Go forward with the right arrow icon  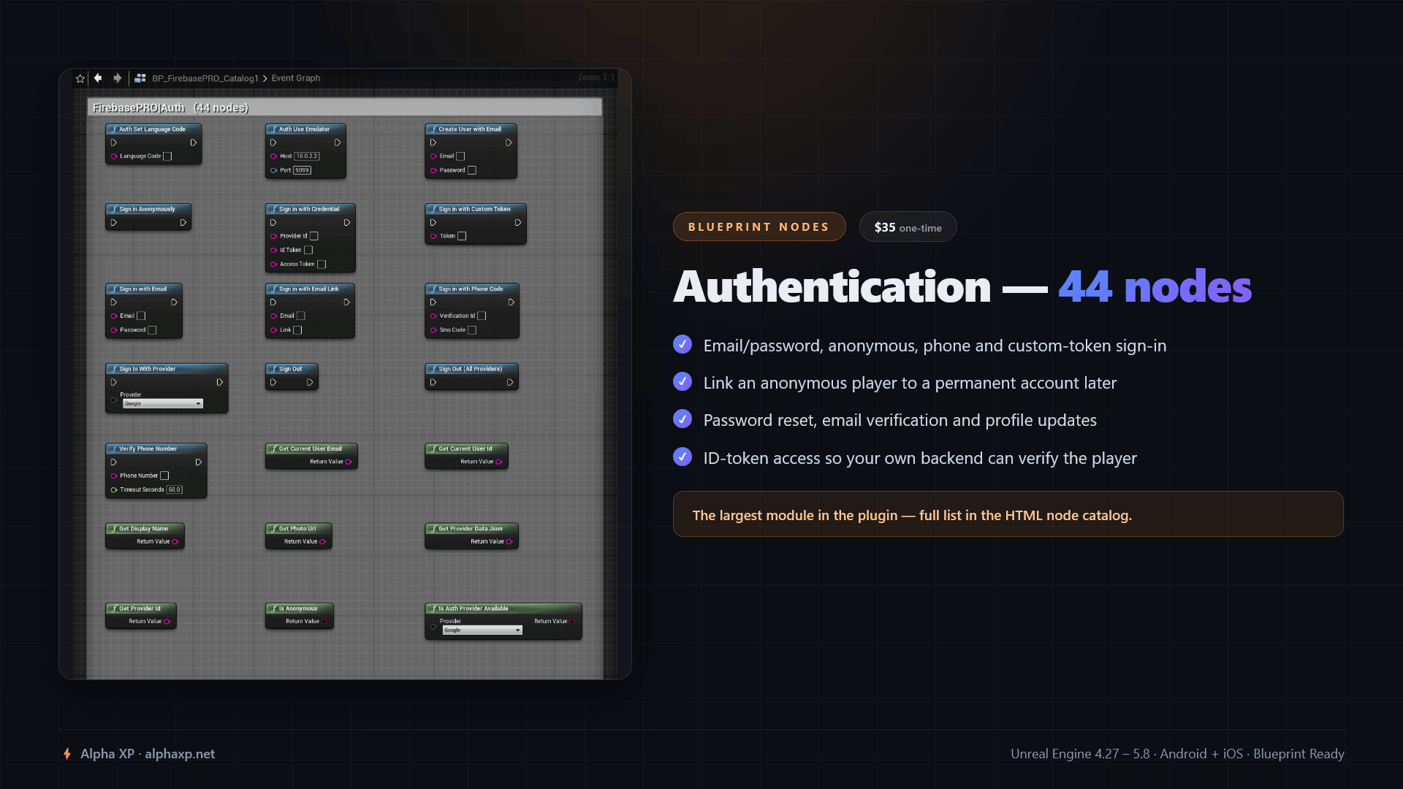click(117, 78)
